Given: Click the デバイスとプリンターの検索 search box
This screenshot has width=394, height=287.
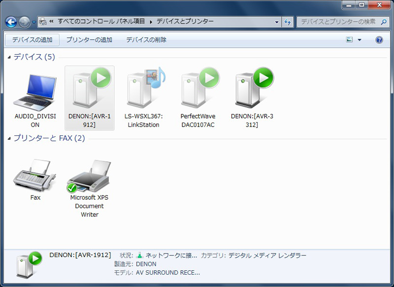Looking at the screenshot, I should (x=337, y=22).
